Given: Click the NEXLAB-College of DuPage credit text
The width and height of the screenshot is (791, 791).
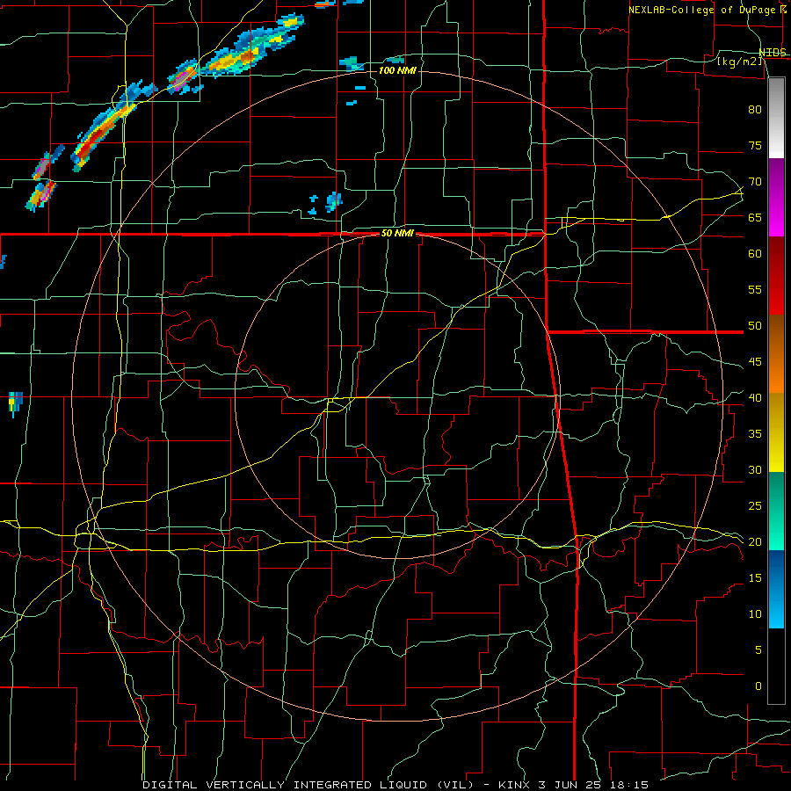Looking at the screenshot, I should (705, 10).
